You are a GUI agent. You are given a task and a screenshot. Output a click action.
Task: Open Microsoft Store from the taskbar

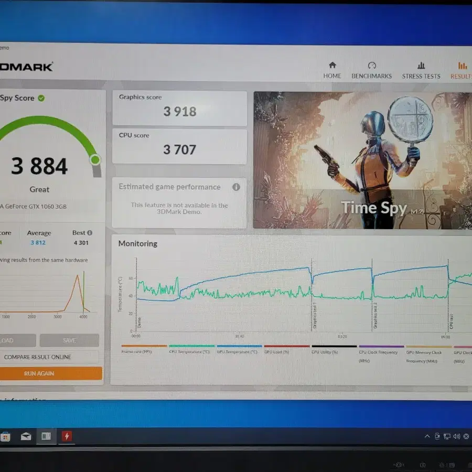pos(5,436)
